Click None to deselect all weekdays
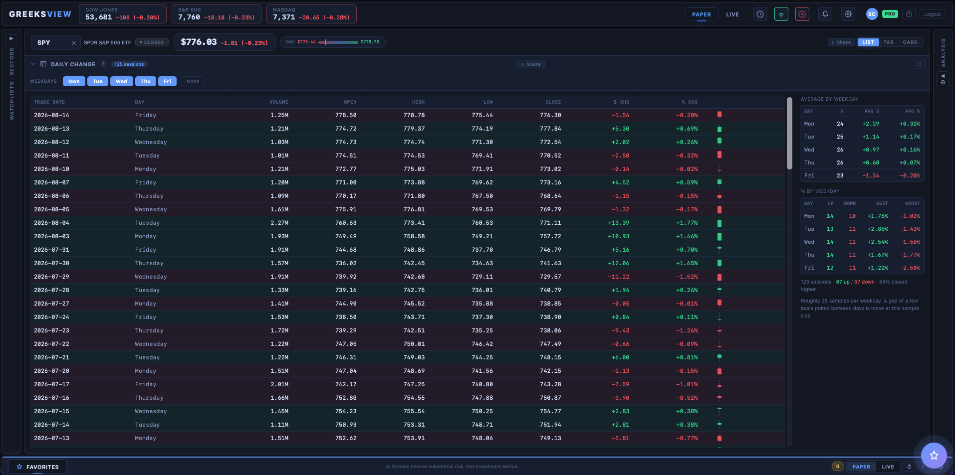955x475 pixels. [x=193, y=81]
